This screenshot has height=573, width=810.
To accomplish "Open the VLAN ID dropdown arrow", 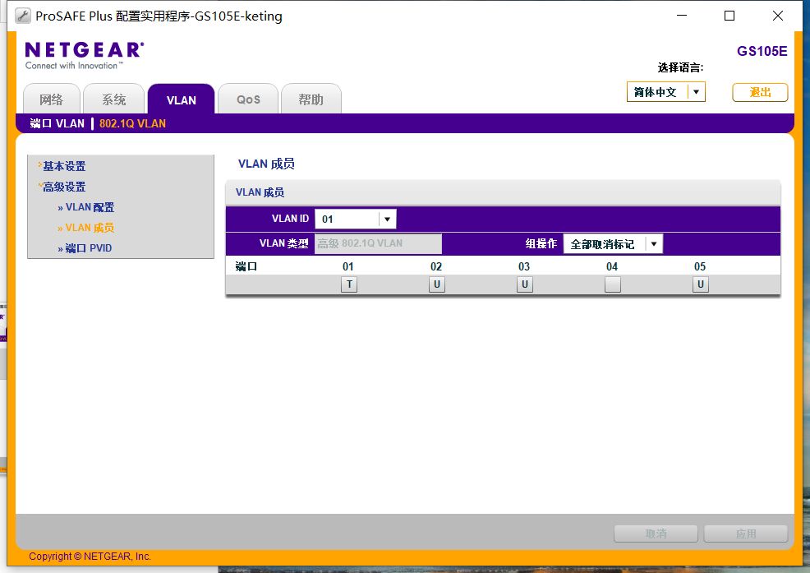I will 388,219.
